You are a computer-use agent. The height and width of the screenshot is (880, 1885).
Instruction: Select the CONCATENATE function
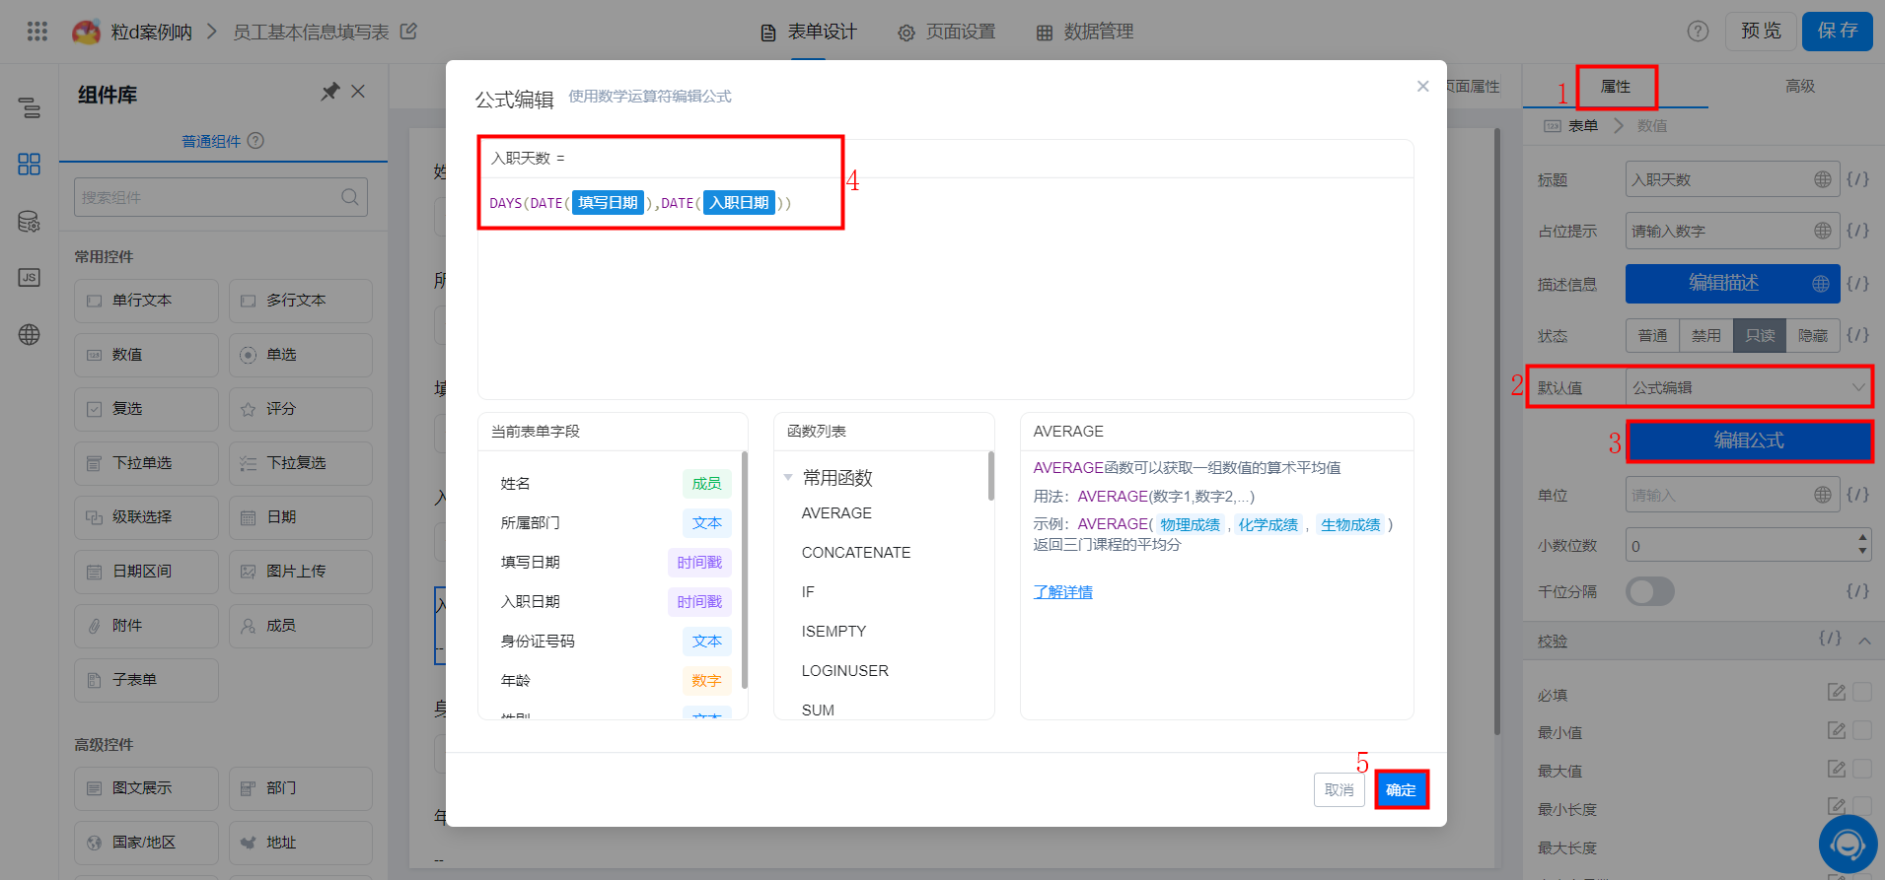click(x=856, y=553)
